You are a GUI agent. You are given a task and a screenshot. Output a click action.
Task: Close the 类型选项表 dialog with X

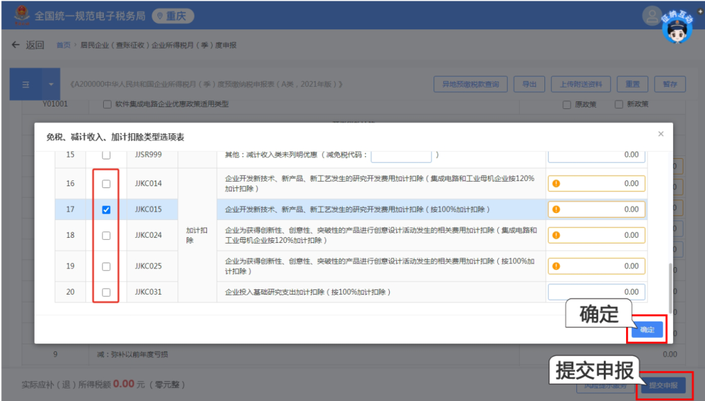pyautogui.click(x=661, y=134)
